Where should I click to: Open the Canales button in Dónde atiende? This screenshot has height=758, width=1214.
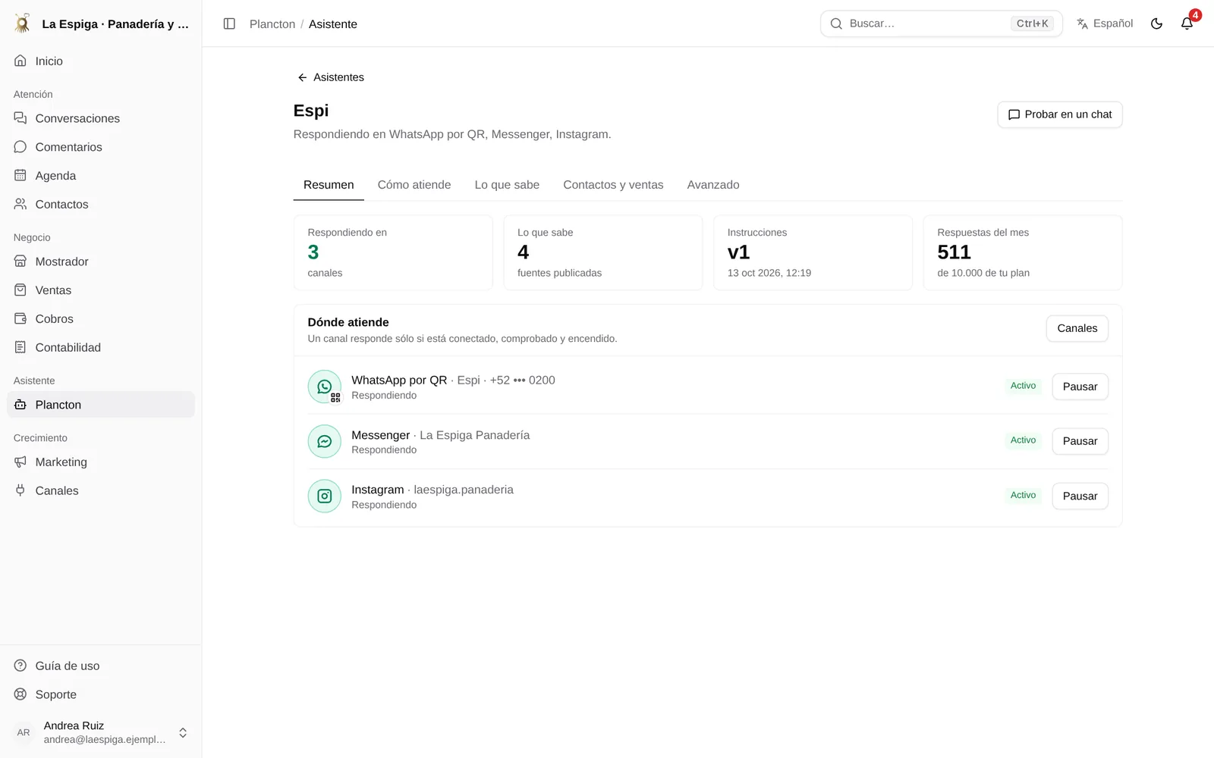(x=1077, y=328)
